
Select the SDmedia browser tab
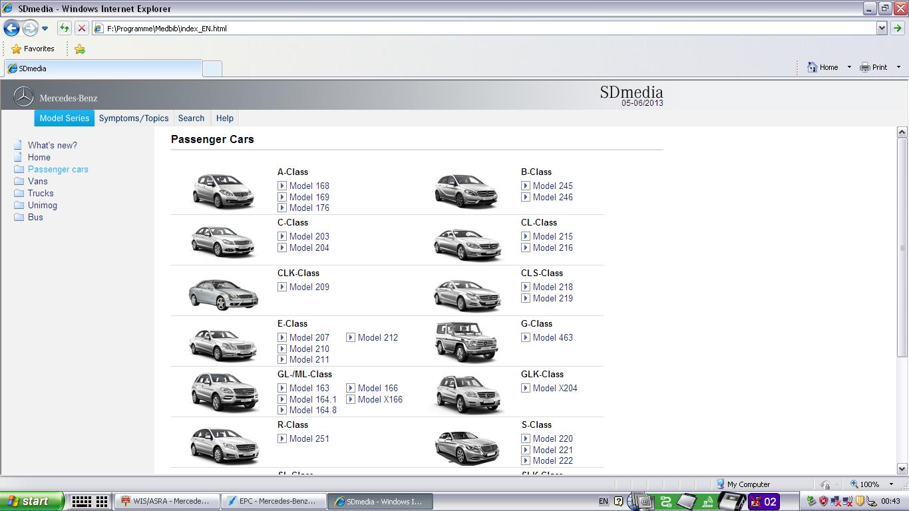click(102, 69)
